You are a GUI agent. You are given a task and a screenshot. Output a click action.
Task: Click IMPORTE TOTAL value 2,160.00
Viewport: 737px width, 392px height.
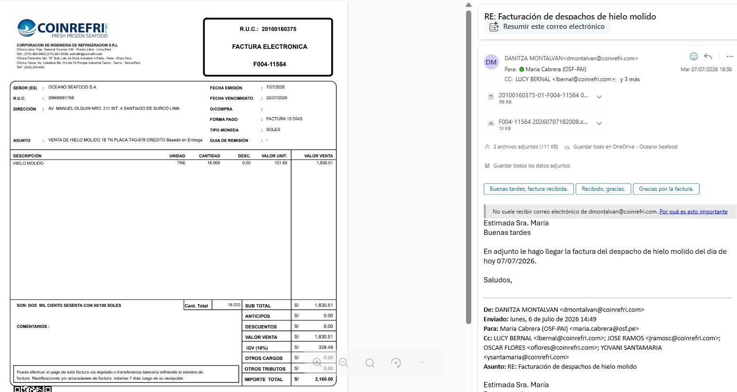[x=324, y=379]
